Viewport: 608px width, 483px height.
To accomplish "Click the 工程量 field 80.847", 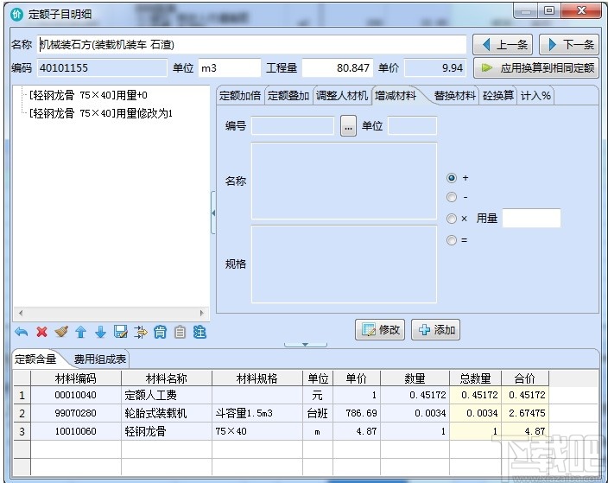I will (x=338, y=68).
